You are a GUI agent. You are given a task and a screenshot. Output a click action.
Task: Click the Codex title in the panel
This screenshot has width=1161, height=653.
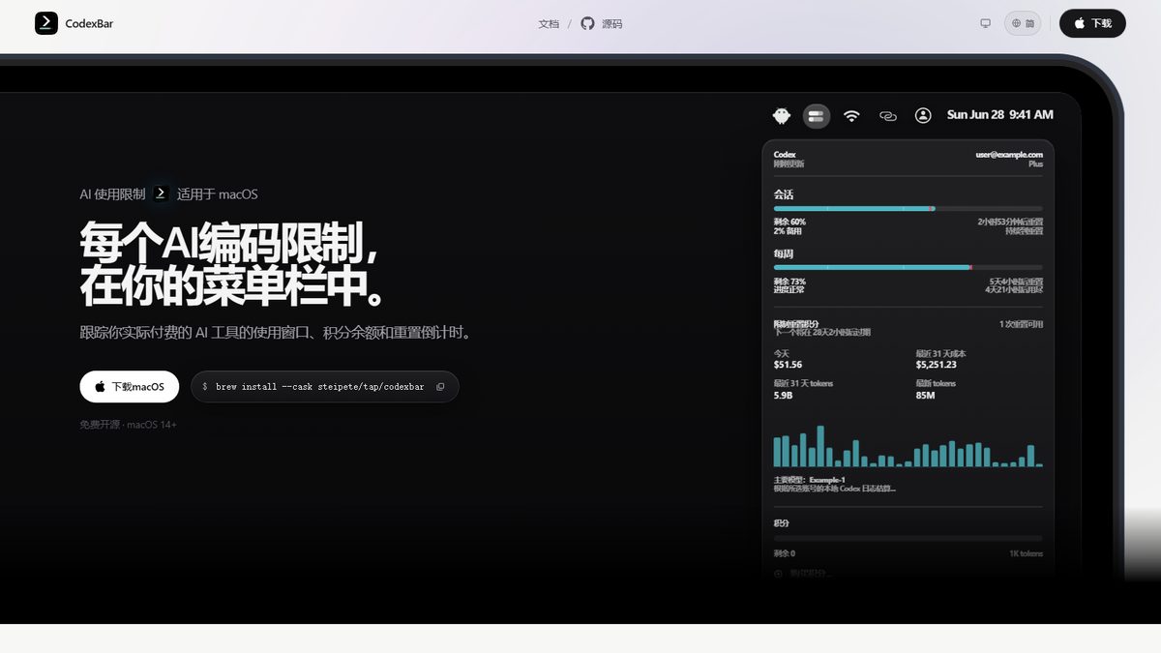(x=785, y=155)
